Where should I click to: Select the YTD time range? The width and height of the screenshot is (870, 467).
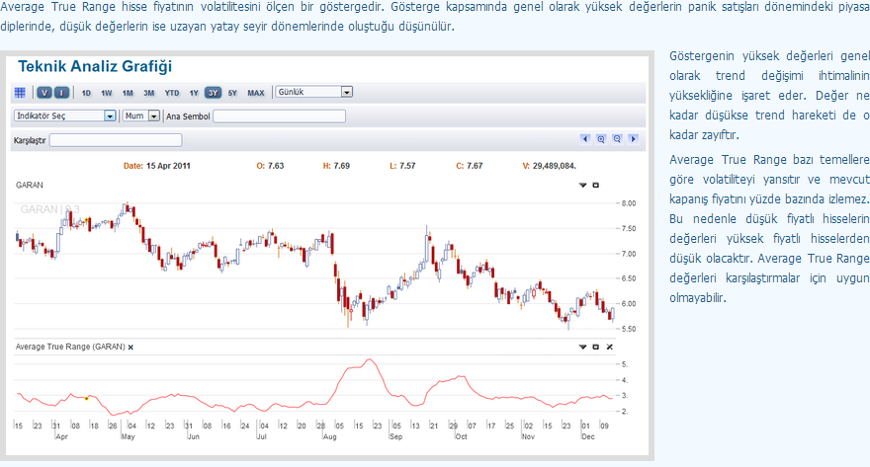[172, 93]
